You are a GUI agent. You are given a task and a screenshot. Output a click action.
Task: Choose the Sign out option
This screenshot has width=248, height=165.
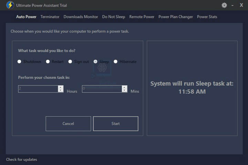click(70, 62)
